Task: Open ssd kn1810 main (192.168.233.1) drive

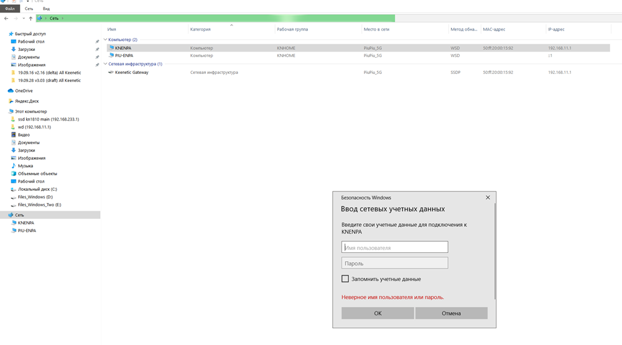Action: pos(48,119)
